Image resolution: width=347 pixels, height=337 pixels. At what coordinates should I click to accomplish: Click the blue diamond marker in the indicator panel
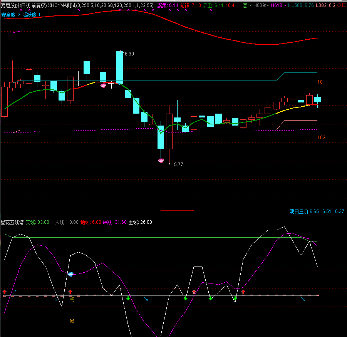(70, 274)
